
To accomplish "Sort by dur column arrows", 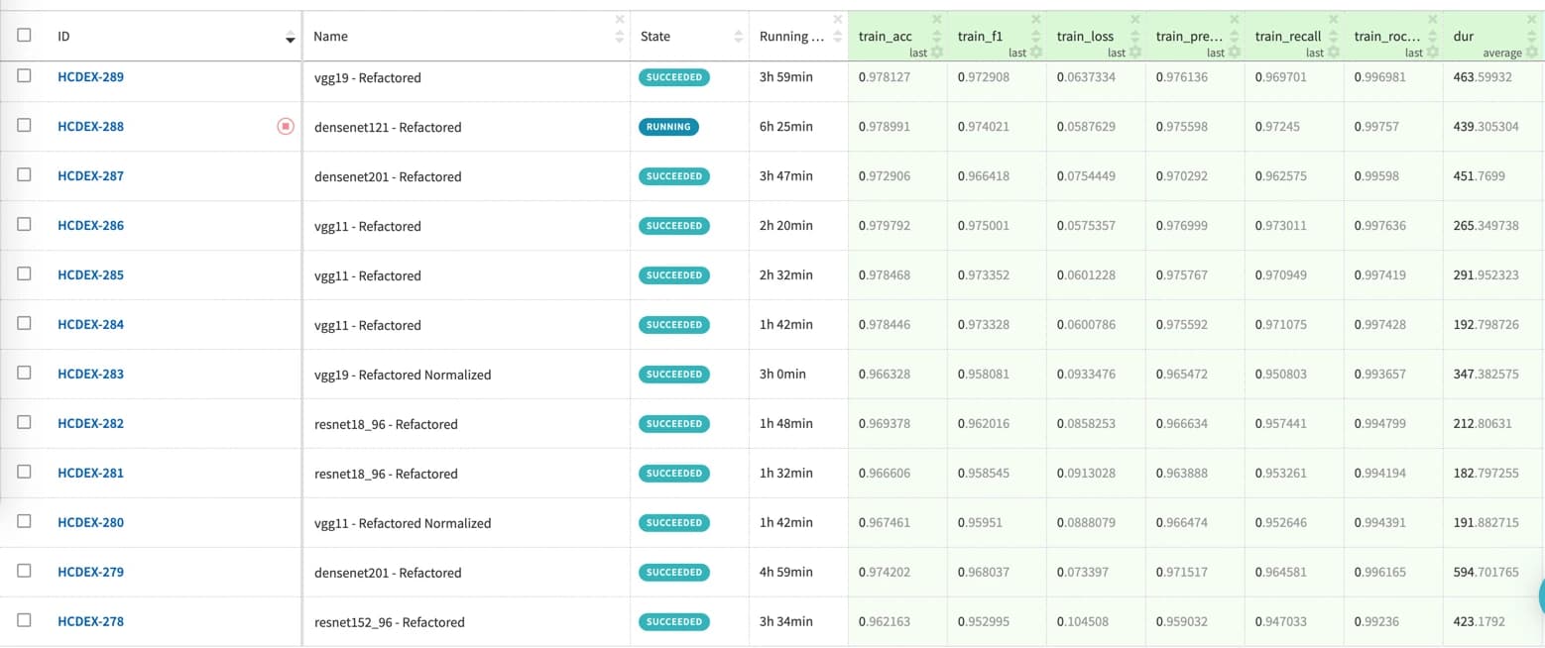I will (x=1532, y=37).
